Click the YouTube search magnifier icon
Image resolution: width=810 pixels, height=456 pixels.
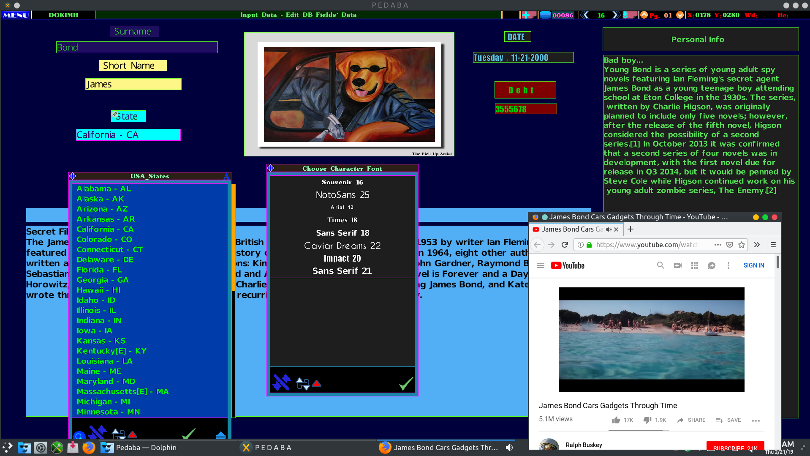coord(661,265)
